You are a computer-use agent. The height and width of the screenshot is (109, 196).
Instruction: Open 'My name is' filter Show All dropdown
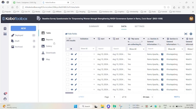136,49
